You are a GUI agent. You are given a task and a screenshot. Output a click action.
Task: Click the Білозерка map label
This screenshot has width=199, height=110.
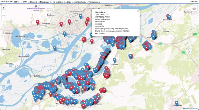[8, 33]
